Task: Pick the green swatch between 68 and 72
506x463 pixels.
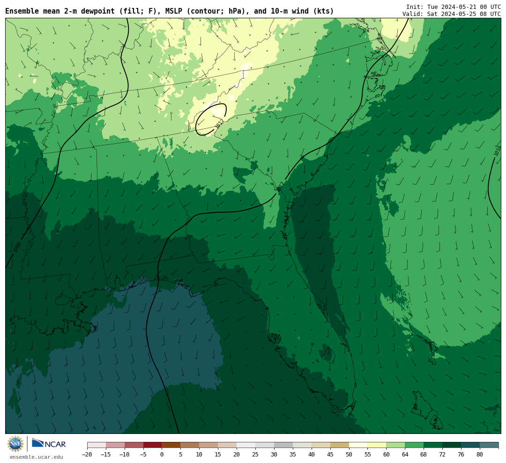Action: coord(433,445)
